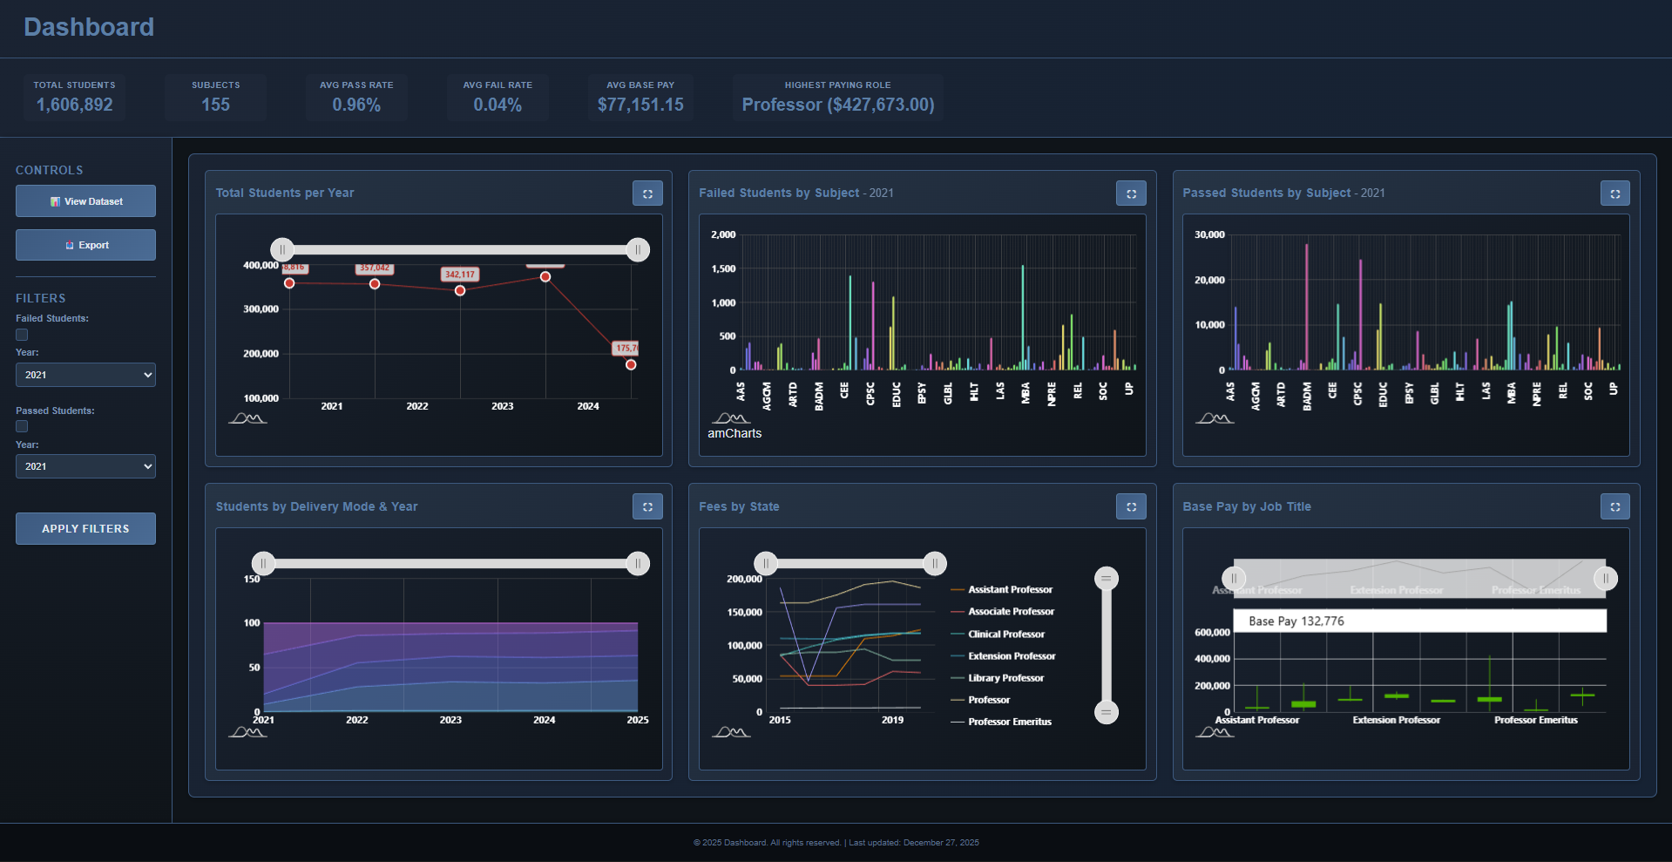This screenshot has height=862, width=1672.
Task: Click right grip of Fees by State horizontal scrollbar
Action: click(935, 564)
